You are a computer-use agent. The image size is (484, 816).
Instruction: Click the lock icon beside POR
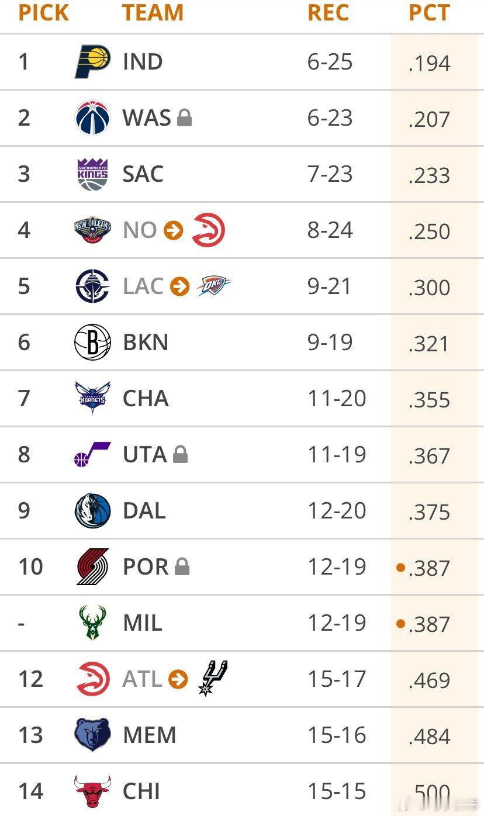point(182,567)
